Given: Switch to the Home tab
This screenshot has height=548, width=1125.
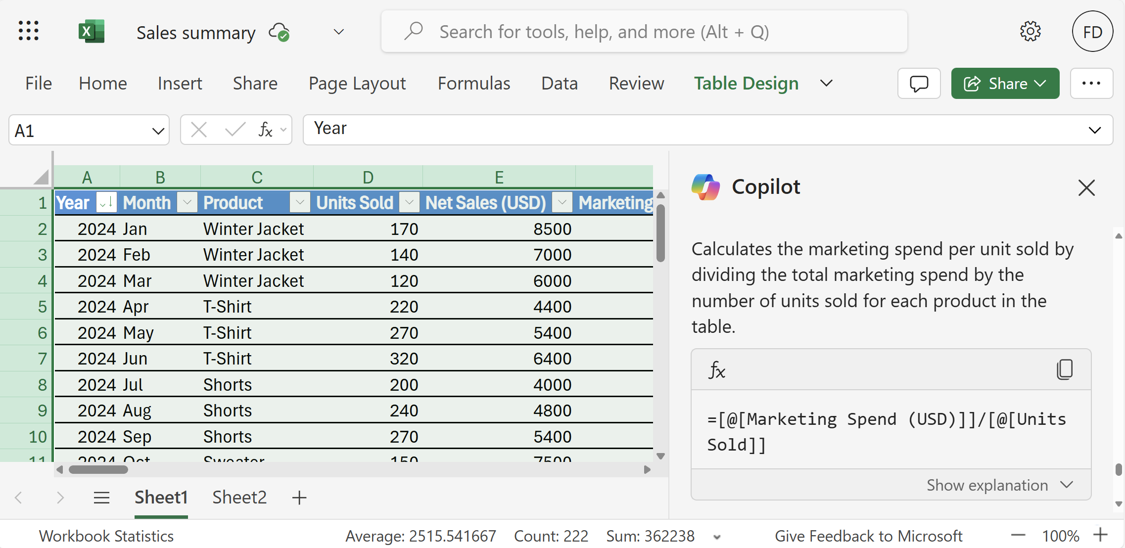Looking at the screenshot, I should pos(103,83).
